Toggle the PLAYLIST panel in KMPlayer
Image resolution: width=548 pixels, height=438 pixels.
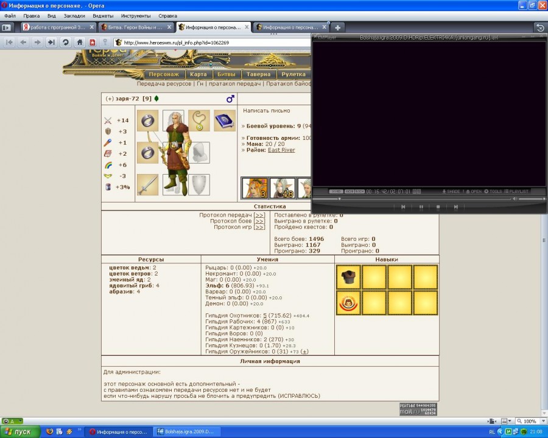coord(516,192)
